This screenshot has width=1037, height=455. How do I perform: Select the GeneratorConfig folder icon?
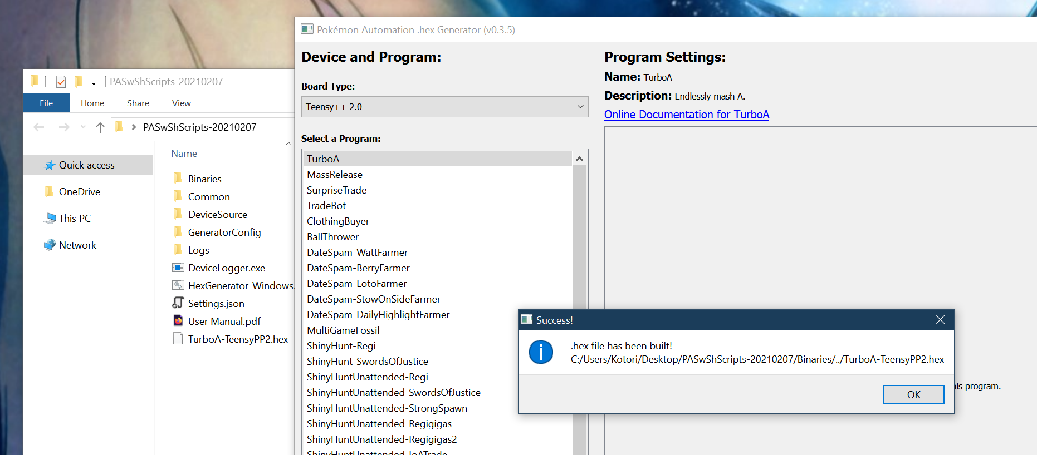pyautogui.click(x=178, y=231)
